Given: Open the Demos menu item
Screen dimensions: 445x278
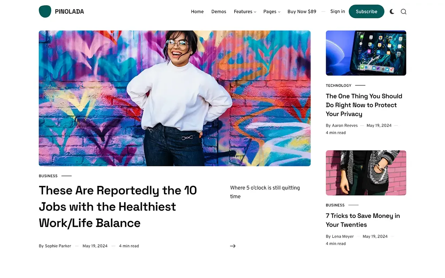Looking at the screenshot, I should (x=219, y=11).
